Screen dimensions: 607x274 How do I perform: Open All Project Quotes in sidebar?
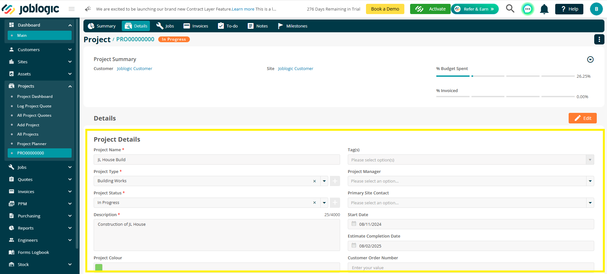click(x=34, y=115)
